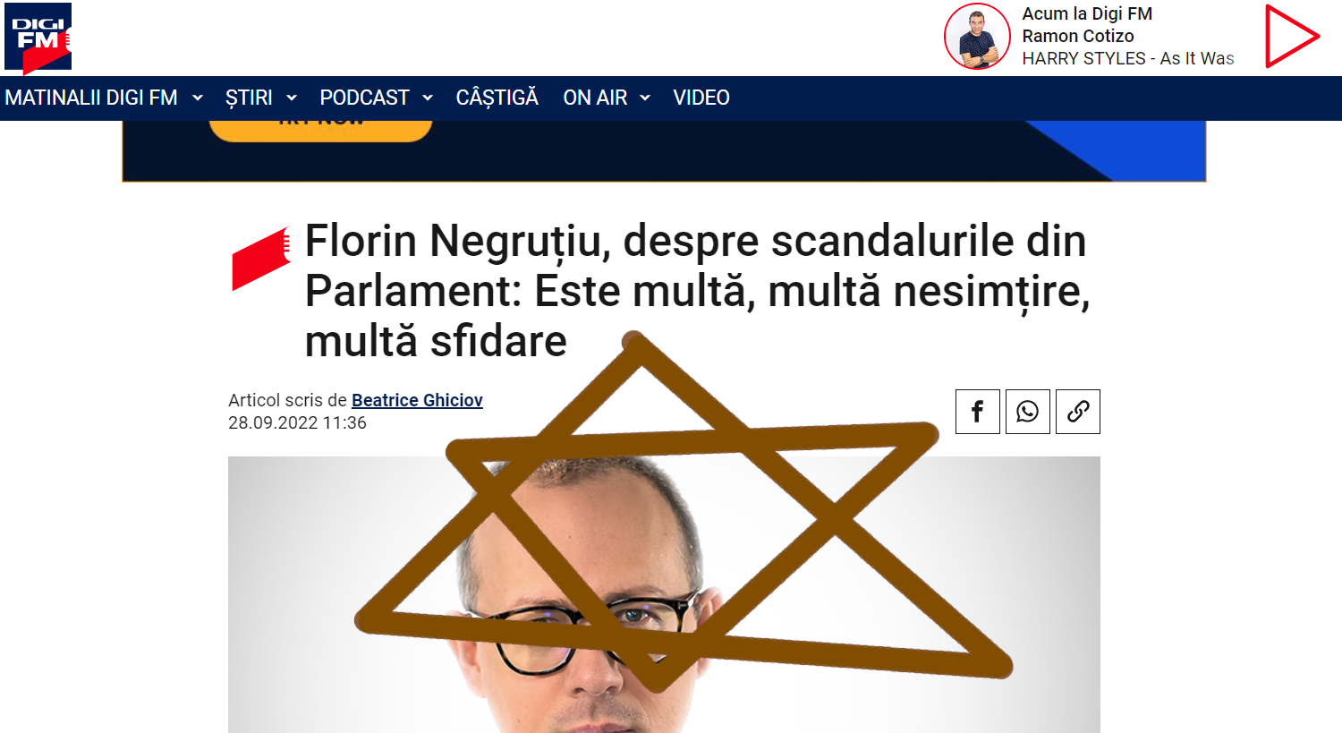The image size is (1342, 733).
Task: Share article on Facebook
Action: click(977, 412)
